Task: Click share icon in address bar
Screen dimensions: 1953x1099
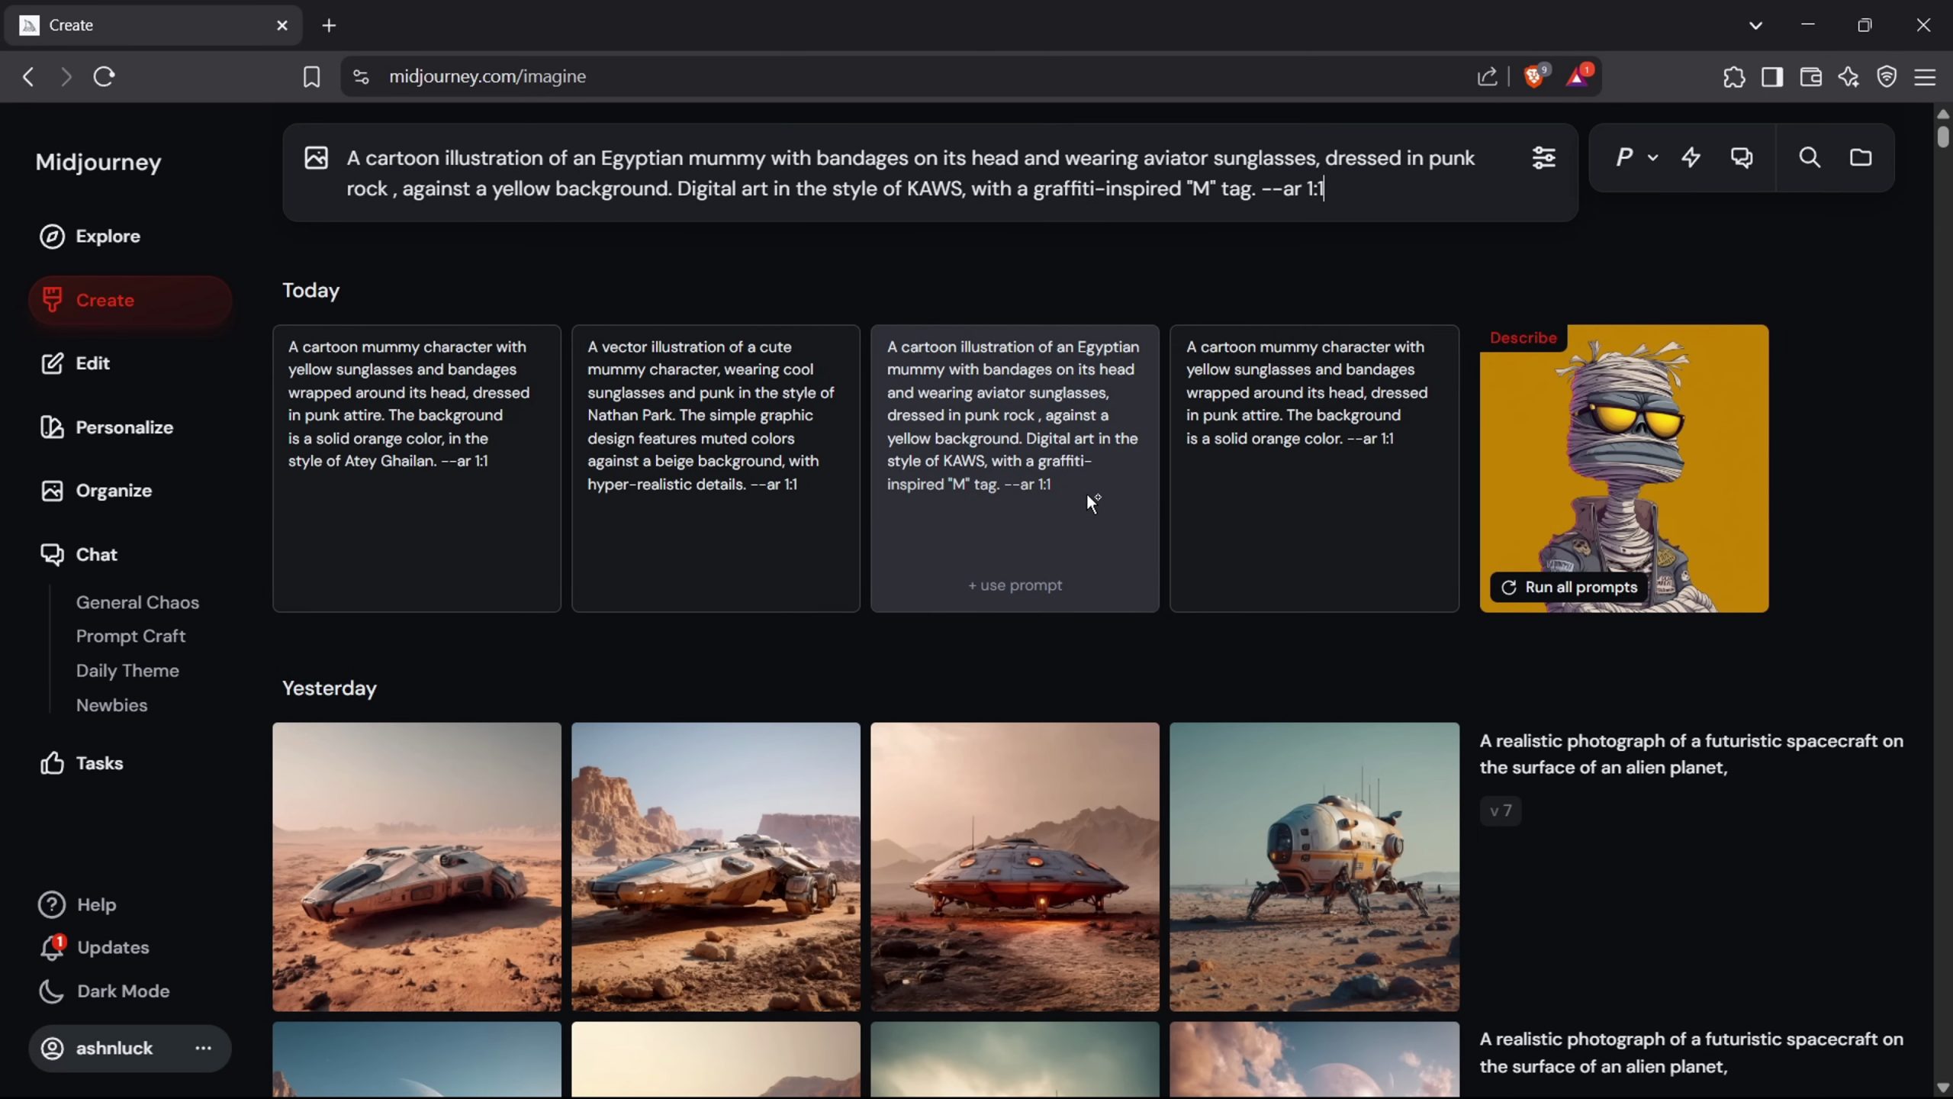Action: coord(1487,76)
